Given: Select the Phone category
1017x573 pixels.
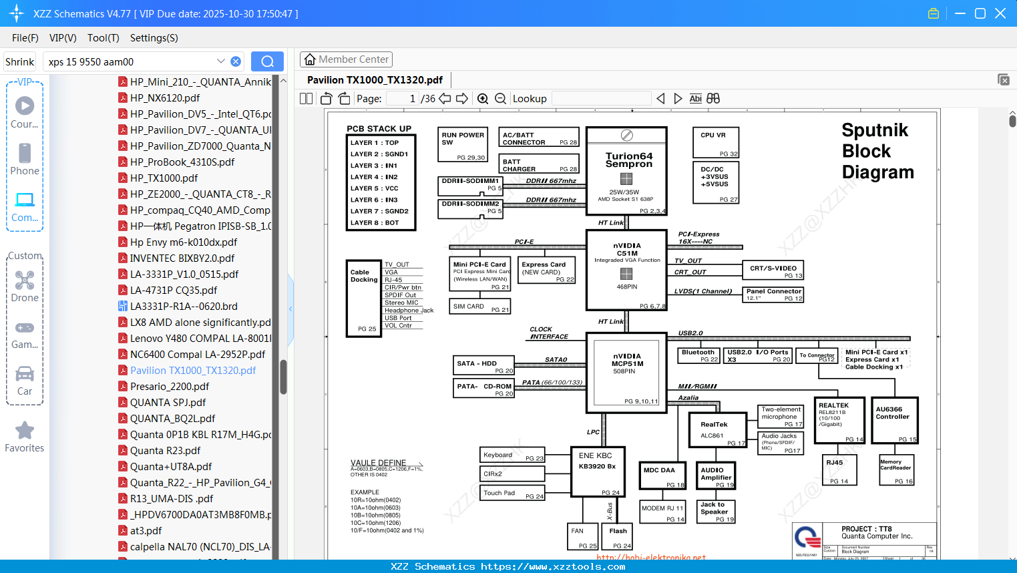Looking at the screenshot, I should click(x=25, y=160).
